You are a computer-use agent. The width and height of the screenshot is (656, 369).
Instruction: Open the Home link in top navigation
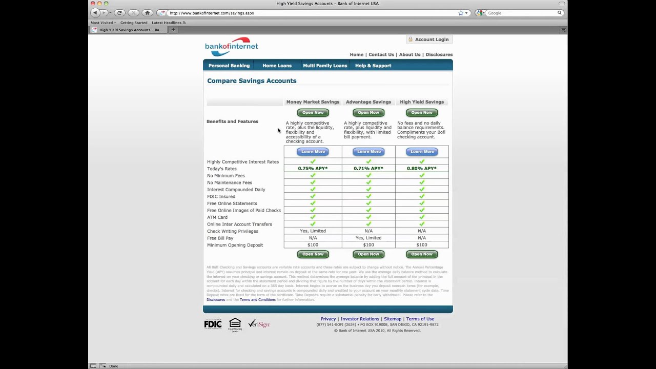click(357, 54)
